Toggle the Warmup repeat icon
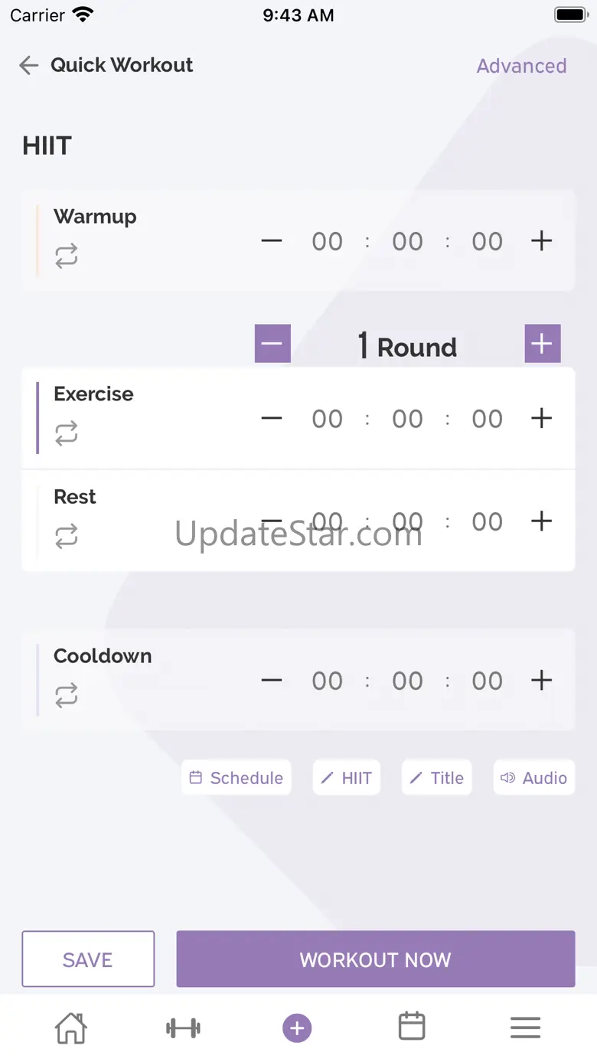The width and height of the screenshot is (597, 1062). tap(67, 256)
